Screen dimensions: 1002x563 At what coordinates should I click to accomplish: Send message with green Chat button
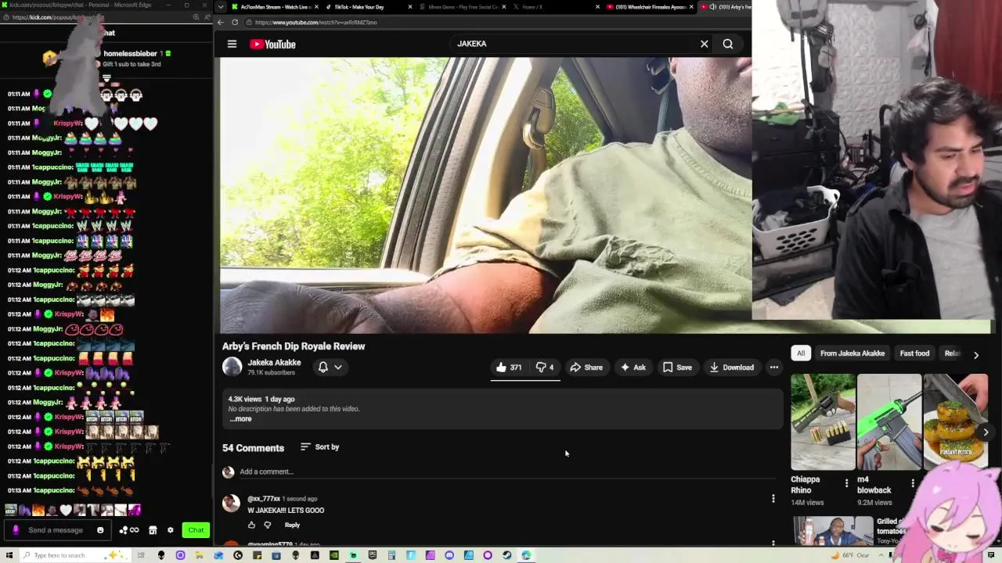(x=196, y=530)
